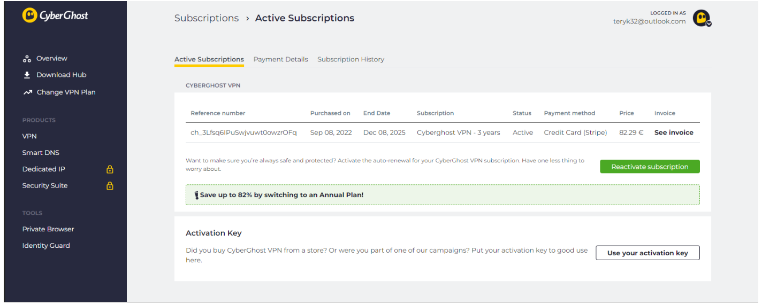The height and width of the screenshot is (305, 762).
Task: Click Reactivate subscription button
Action: pos(650,167)
